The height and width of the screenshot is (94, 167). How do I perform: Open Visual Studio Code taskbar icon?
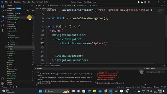tap(111, 91)
